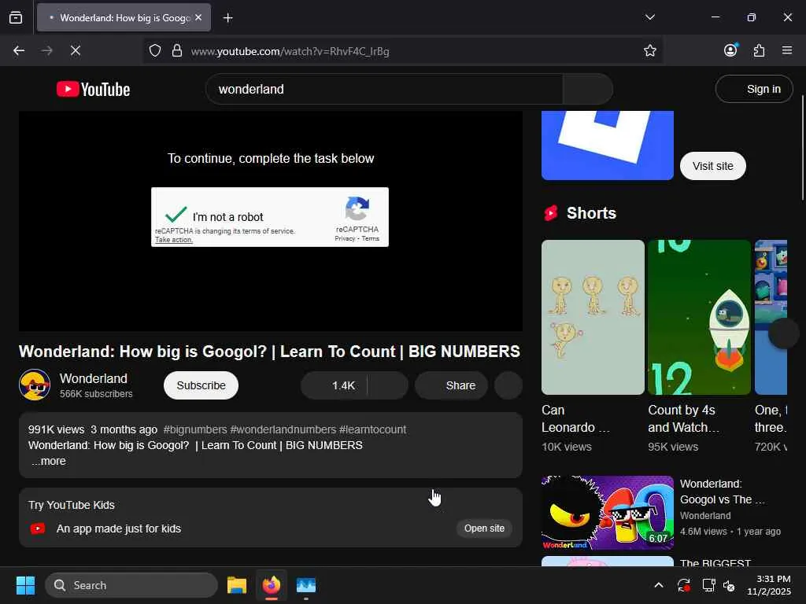Open the tracking protection shield icon

tap(155, 50)
